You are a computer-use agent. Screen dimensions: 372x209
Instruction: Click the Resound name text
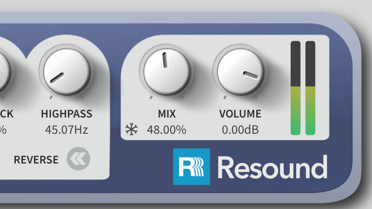coord(272,168)
